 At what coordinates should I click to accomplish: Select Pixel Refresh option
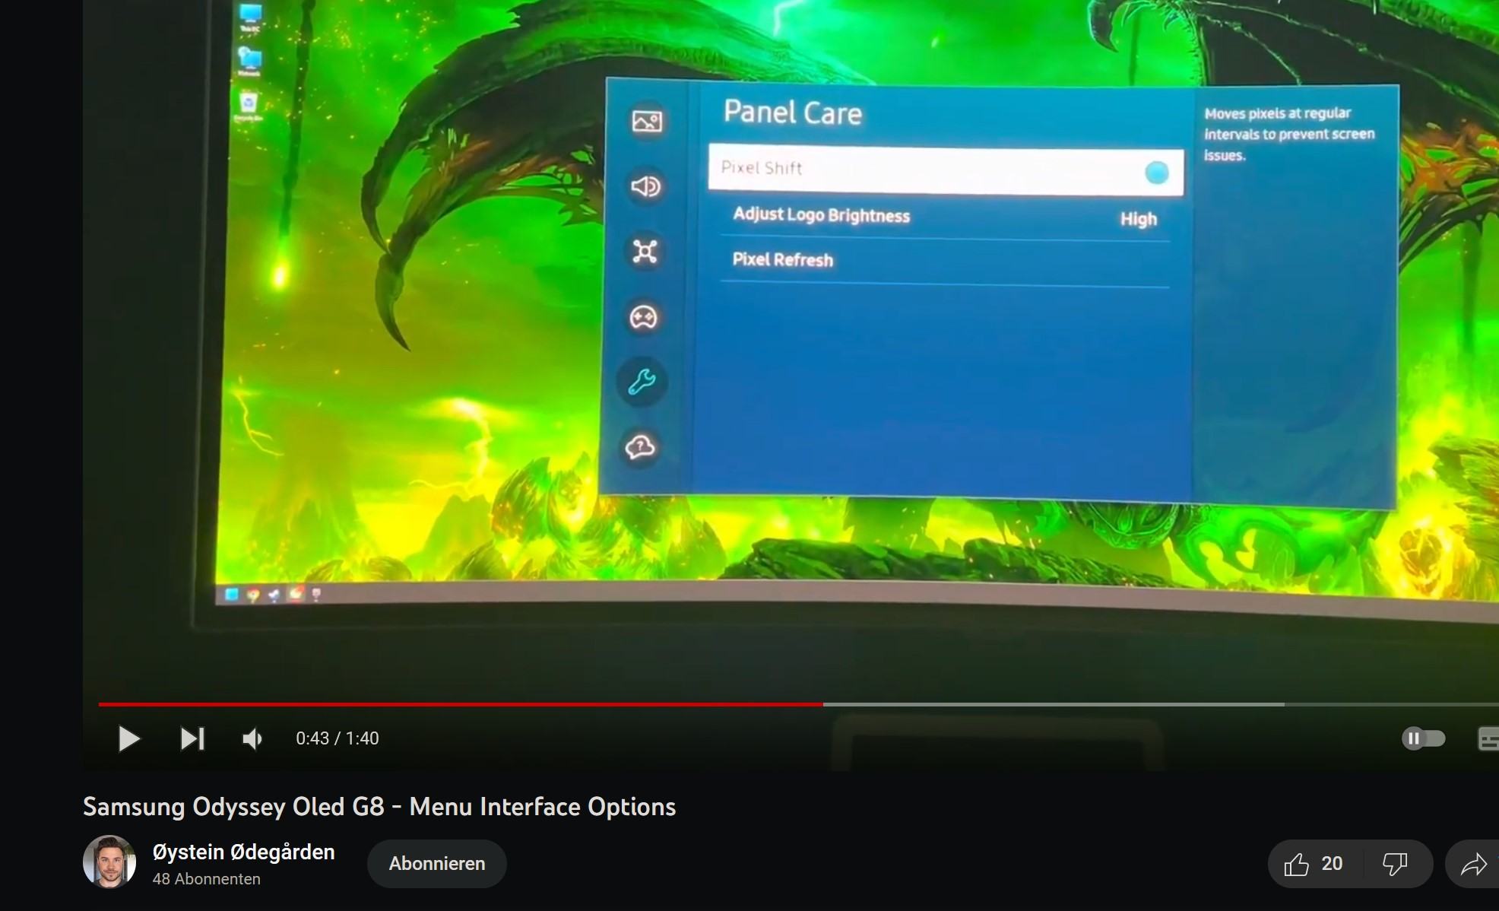(x=944, y=260)
